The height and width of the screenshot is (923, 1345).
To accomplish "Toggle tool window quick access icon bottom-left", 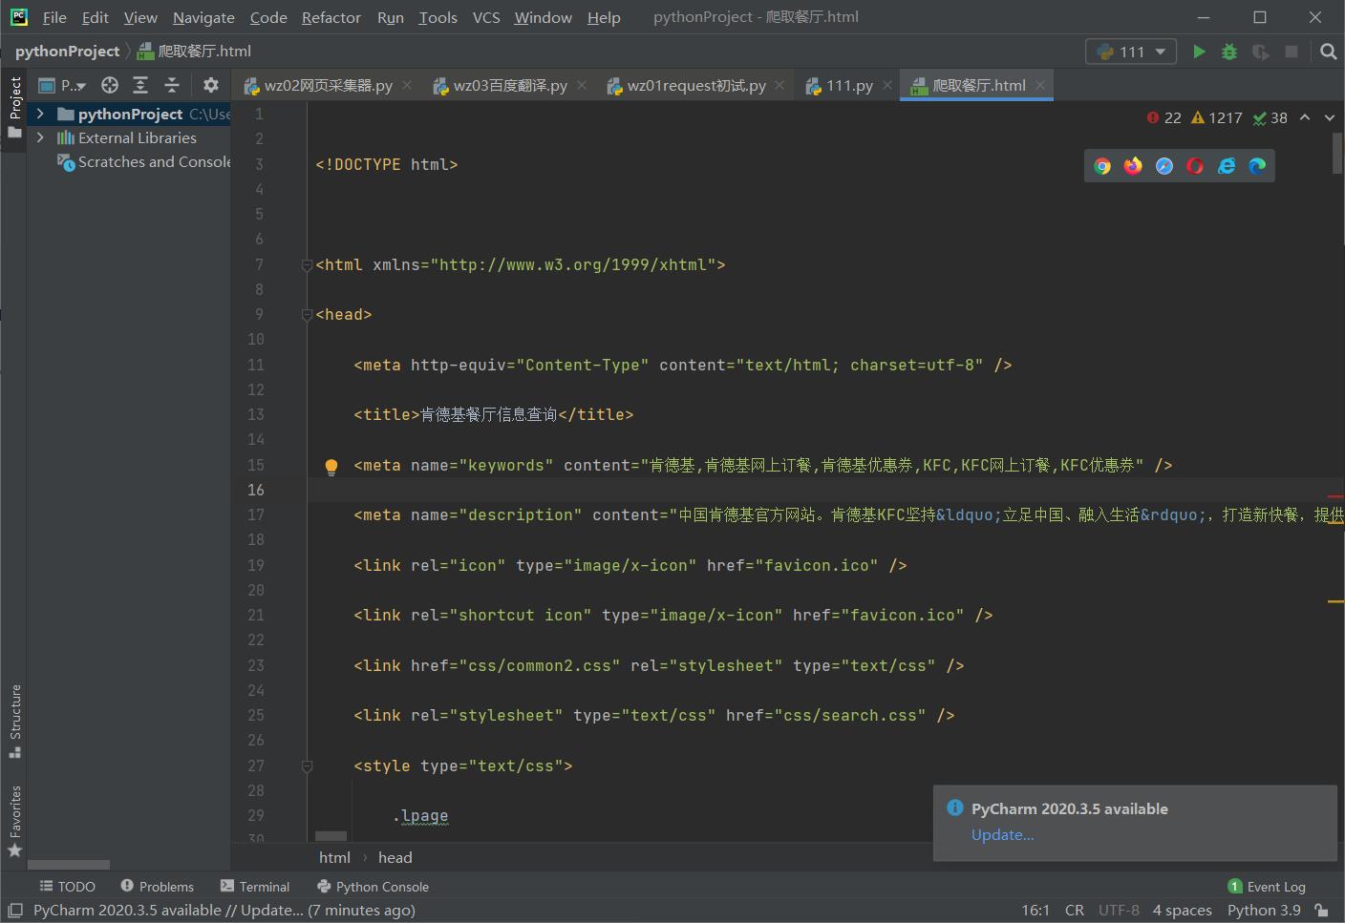I will point(15,911).
